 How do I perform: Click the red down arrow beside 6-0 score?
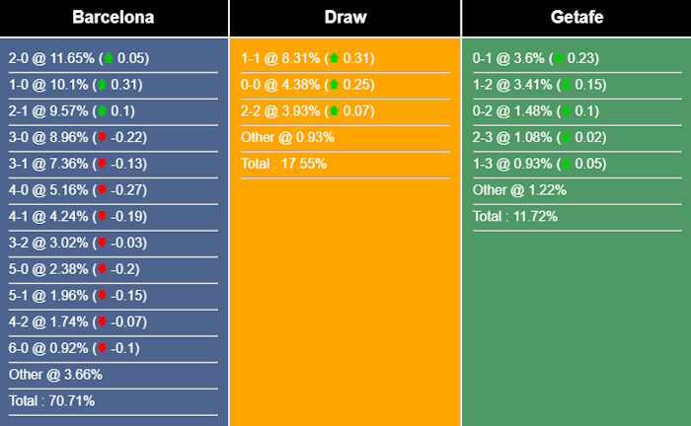click(x=101, y=348)
